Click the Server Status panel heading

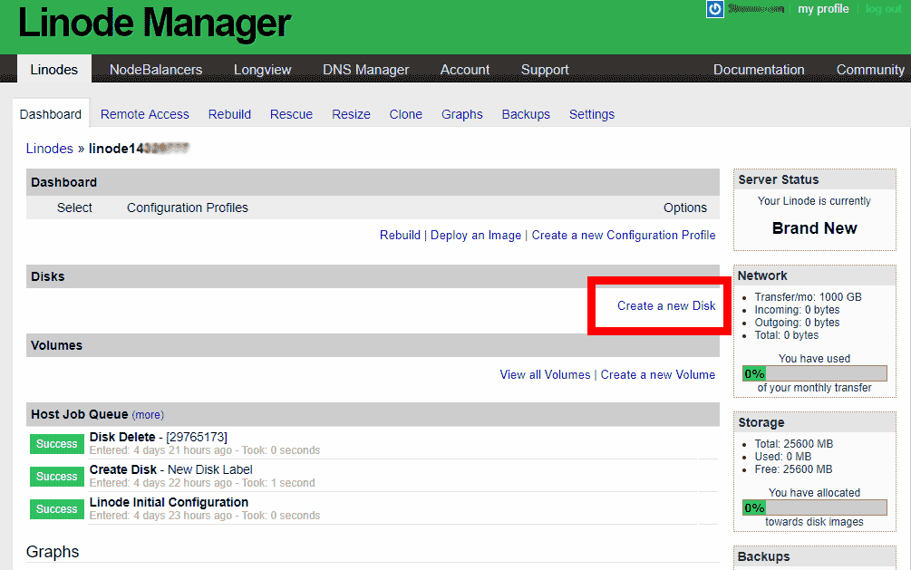[779, 179]
